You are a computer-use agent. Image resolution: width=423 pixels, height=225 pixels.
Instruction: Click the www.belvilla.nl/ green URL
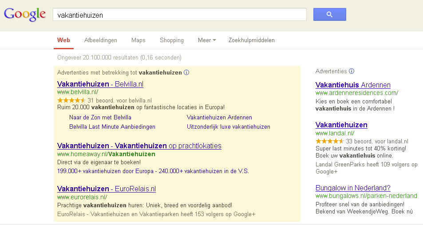coord(78,92)
